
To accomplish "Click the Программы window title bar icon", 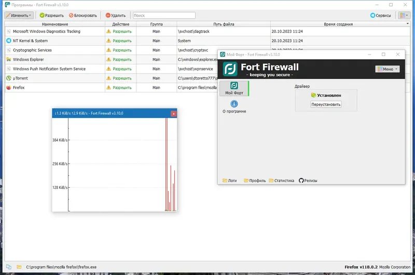I will (7, 5).
